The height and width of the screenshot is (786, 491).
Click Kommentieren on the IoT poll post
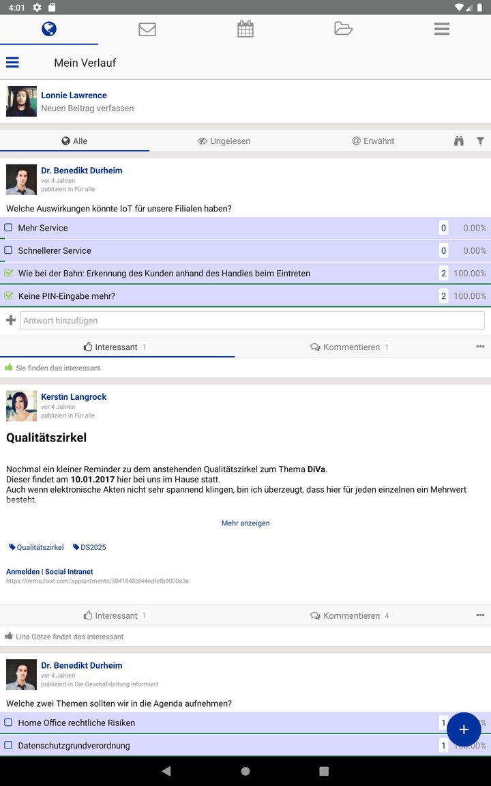tap(351, 347)
